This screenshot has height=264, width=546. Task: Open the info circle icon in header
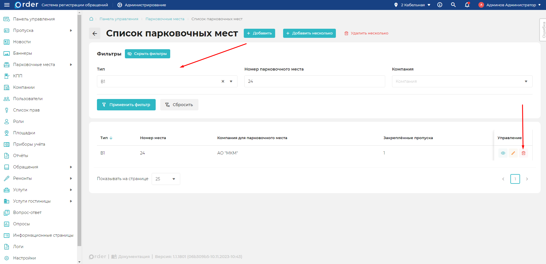tap(440, 5)
